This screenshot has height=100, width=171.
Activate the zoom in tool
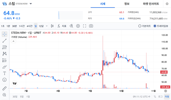[x=5, y=95]
